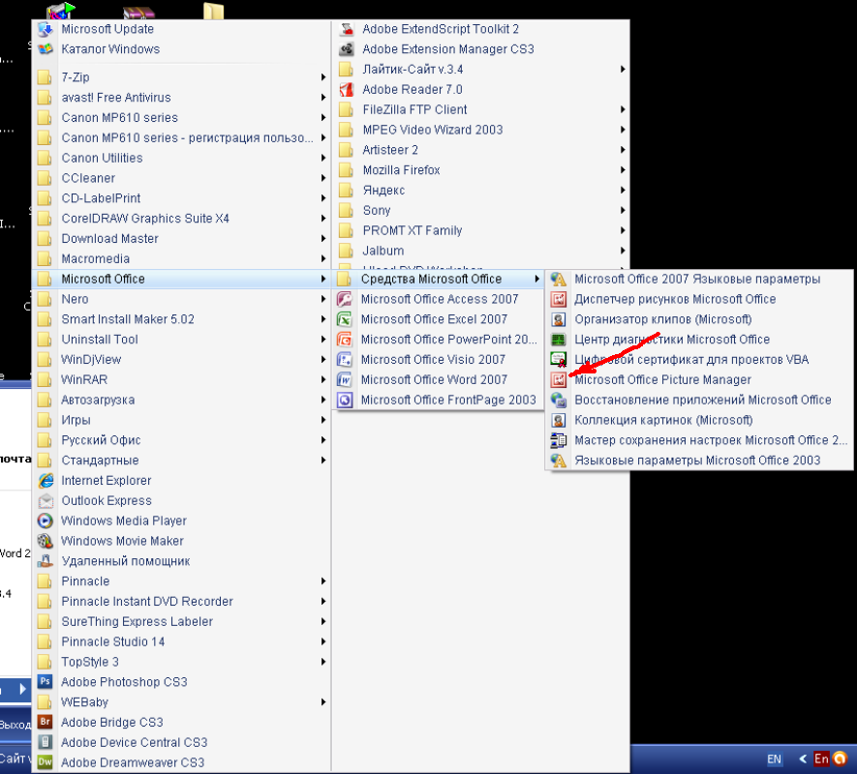Expand the CorelDRAW Graphics Suite X4 arrow

tap(323, 219)
